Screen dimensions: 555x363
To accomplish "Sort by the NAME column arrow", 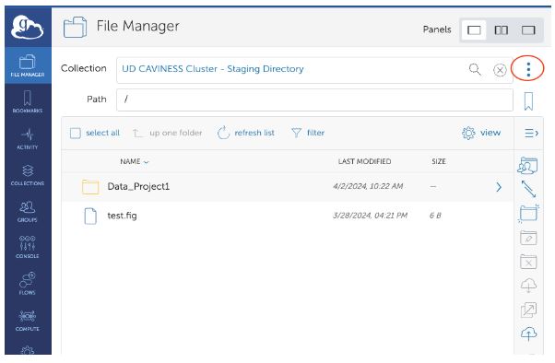I will [147, 162].
